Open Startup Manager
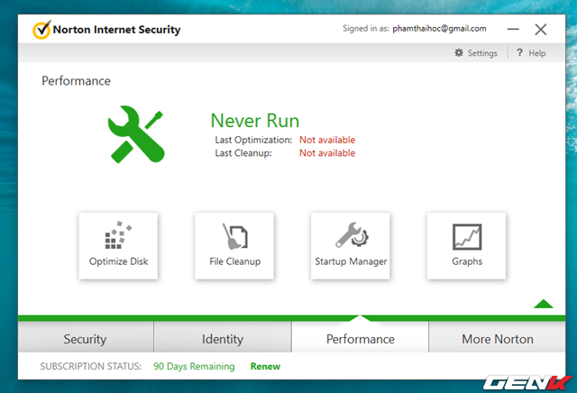The height and width of the screenshot is (393, 577). (x=351, y=246)
